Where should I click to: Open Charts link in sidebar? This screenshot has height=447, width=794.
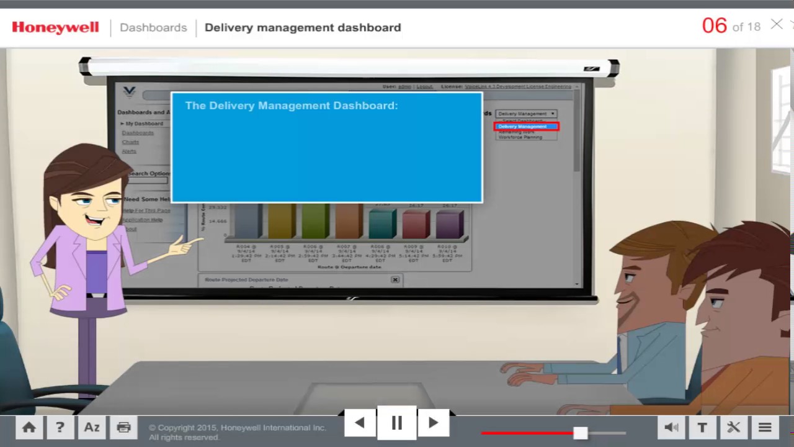[130, 142]
